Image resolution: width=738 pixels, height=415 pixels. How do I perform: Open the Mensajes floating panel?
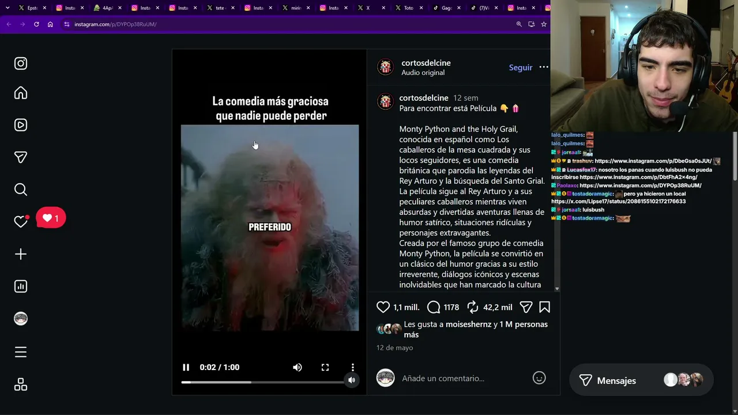641,380
